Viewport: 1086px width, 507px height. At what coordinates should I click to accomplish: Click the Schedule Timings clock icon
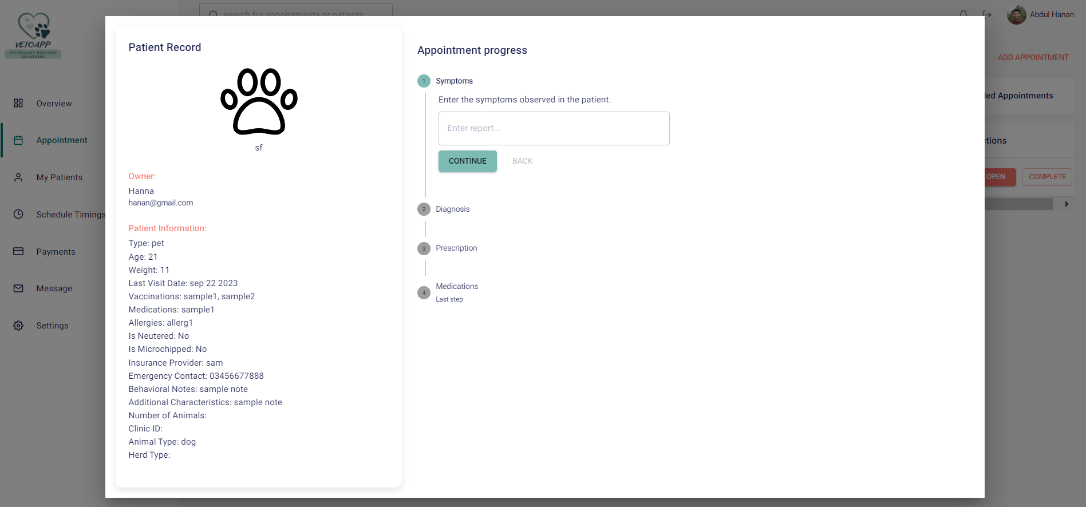18,214
